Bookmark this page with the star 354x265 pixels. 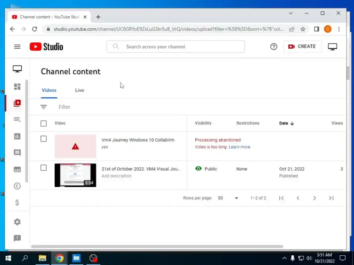coord(303,29)
